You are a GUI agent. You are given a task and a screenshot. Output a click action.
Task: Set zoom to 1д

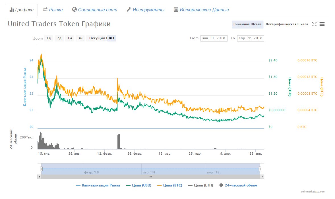[49, 38]
